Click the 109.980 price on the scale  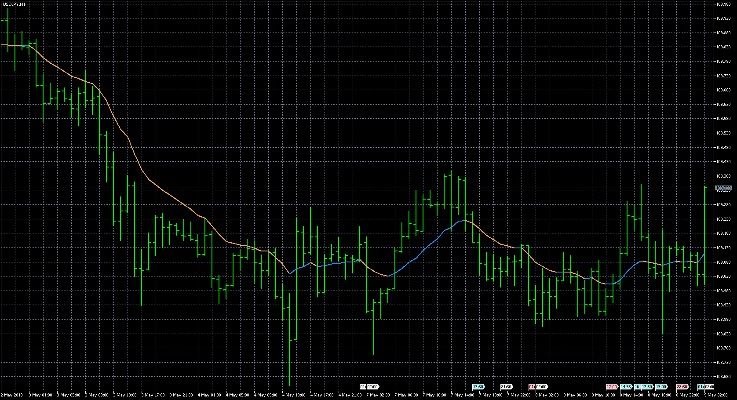click(x=723, y=4)
